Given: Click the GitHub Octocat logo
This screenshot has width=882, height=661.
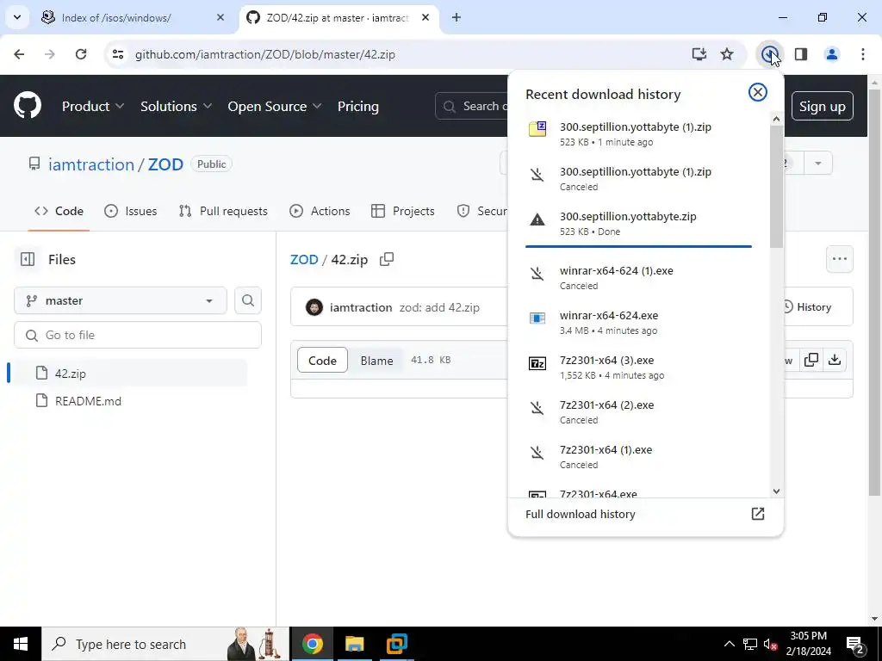Looking at the screenshot, I should point(27,106).
